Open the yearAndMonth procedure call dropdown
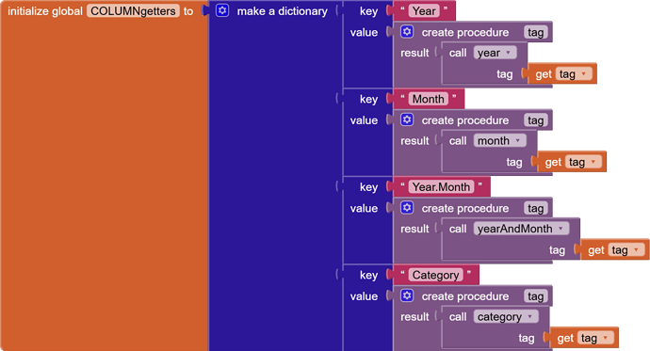Viewport: 650px width, 351px height. click(521, 229)
